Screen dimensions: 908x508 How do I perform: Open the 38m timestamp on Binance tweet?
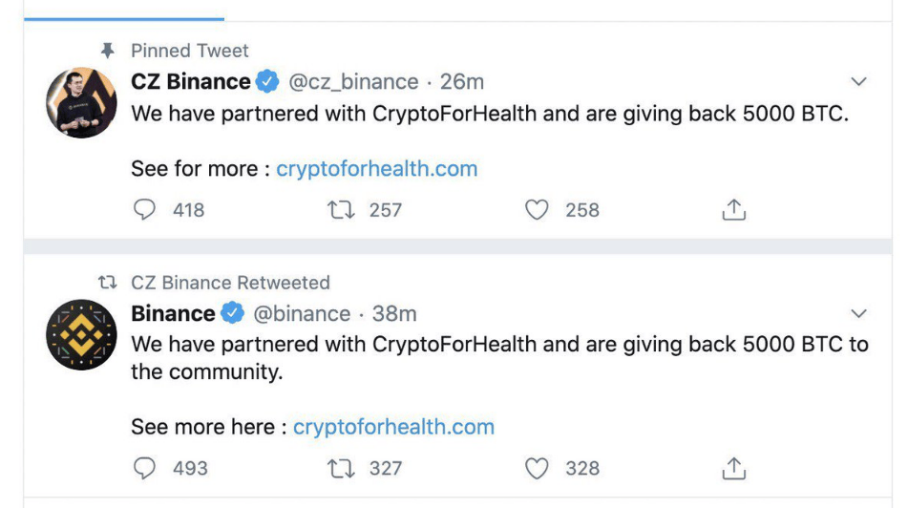pos(394,313)
